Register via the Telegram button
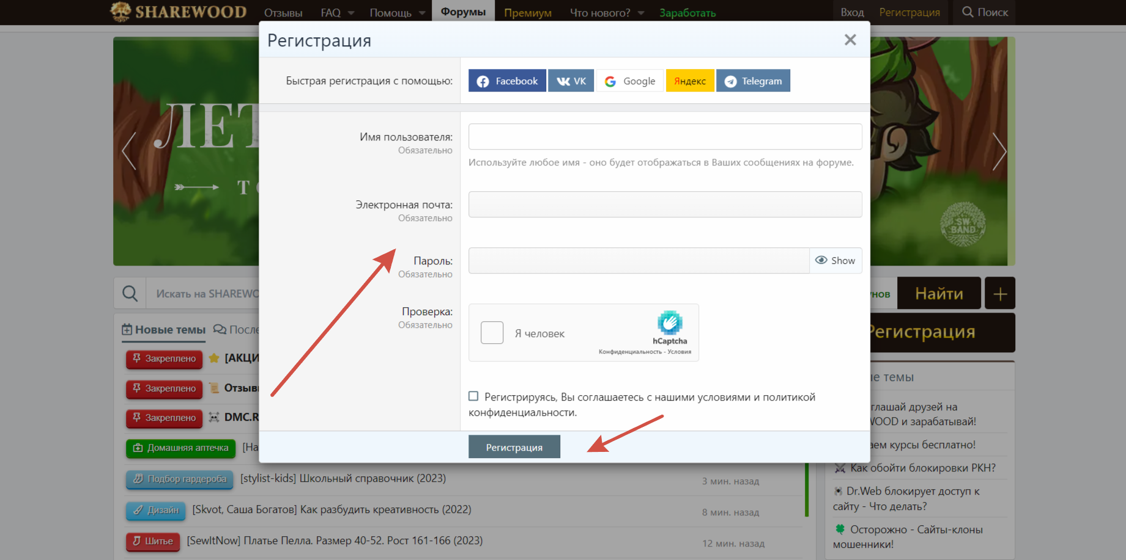The height and width of the screenshot is (560, 1126). [753, 81]
